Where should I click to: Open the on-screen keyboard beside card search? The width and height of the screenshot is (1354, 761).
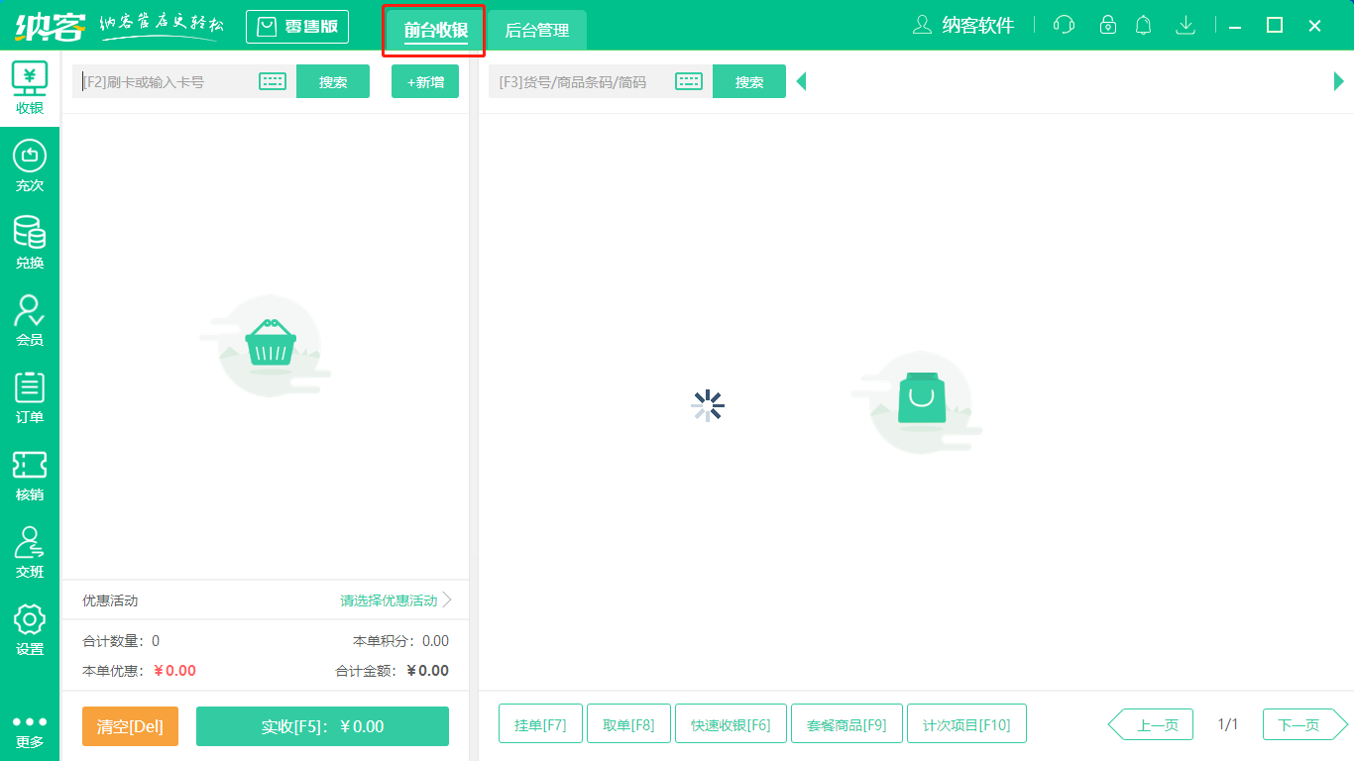(x=271, y=81)
